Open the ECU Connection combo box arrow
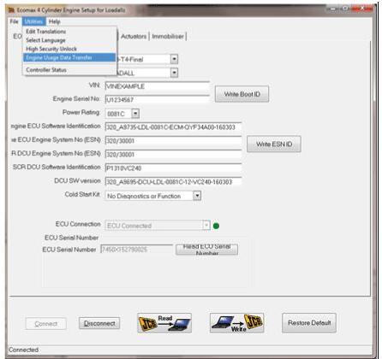The height and width of the screenshot is (359, 382). [206, 226]
